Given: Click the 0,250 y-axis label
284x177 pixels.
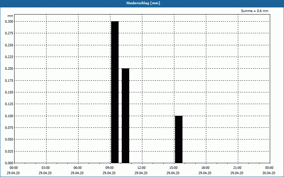Looking at the screenshot, I should pyautogui.click(x=9, y=45).
